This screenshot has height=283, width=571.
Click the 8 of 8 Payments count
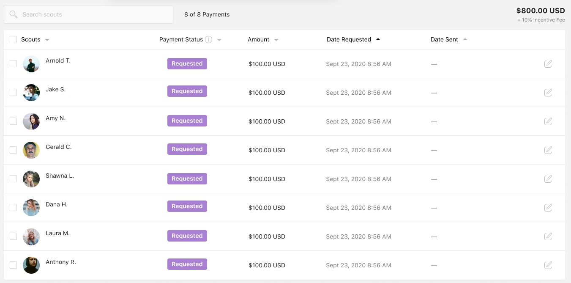coord(207,14)
